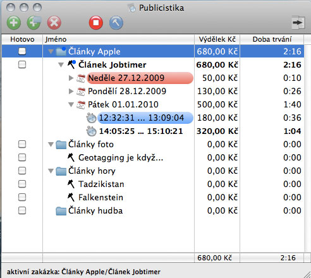Image resolution: width=311 pixels, height=278 pixels.
Task: Select the Tadzikistan job name
Action: tap(101, 184)
